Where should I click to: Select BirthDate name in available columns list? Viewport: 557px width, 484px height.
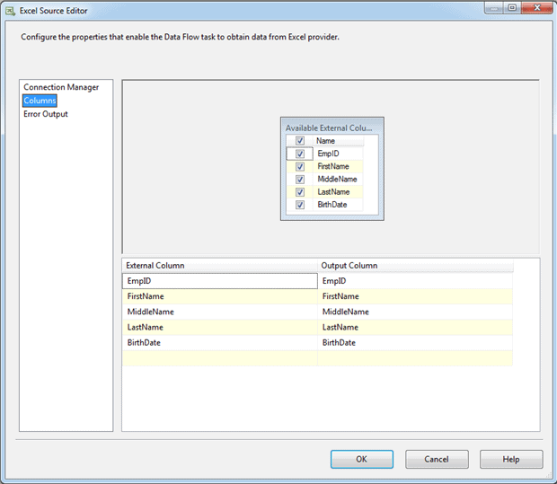(x=338, y=205)
